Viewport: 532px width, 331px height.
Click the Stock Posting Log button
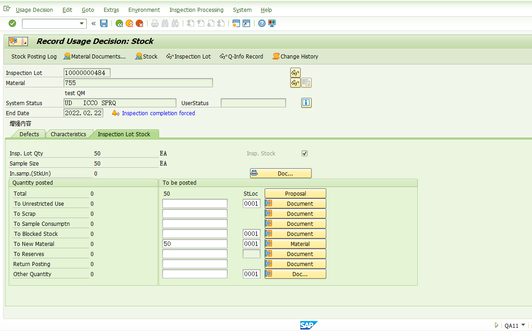tap(34, 56)
